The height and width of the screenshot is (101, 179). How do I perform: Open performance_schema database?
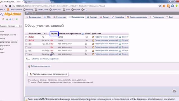(9, 42)
